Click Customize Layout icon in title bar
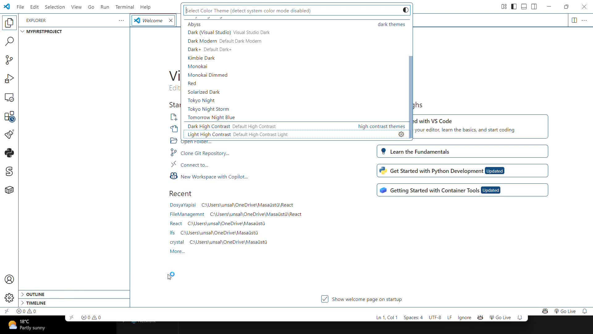 coord(504,6)
